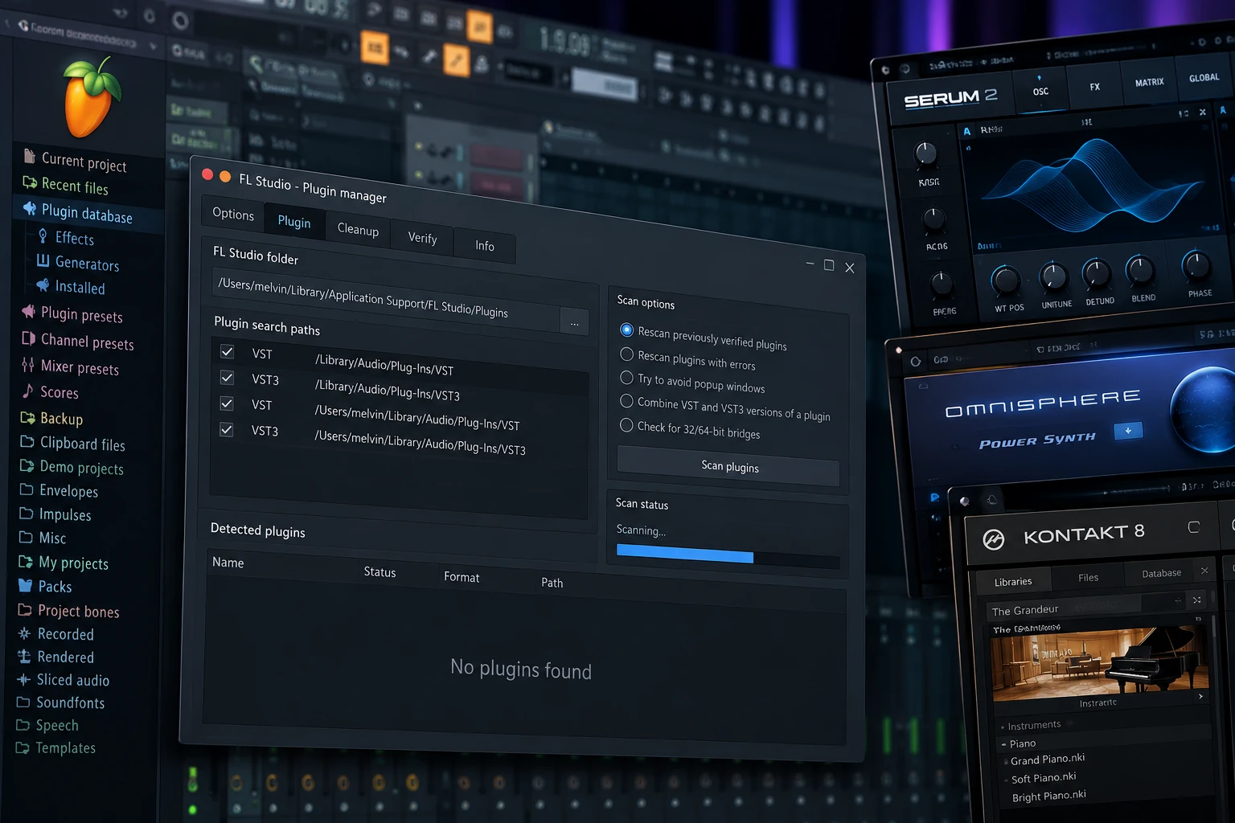This screenshot has height=823, width=1235.
Task: Click the Channel presets icon
Action: 29,338
